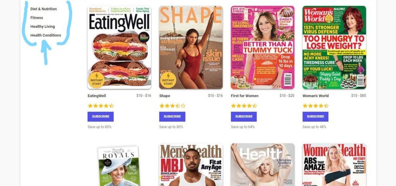This screenshot has width=396, height=186.
Task: Click the Instant Start badge on EatingWell cover
Action: tap(96, 80)
